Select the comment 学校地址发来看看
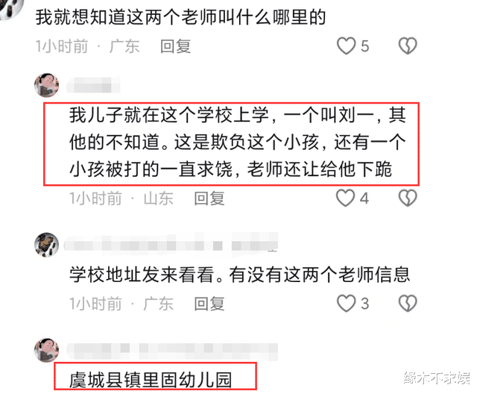The image size is (477, 394). point(240,275)
